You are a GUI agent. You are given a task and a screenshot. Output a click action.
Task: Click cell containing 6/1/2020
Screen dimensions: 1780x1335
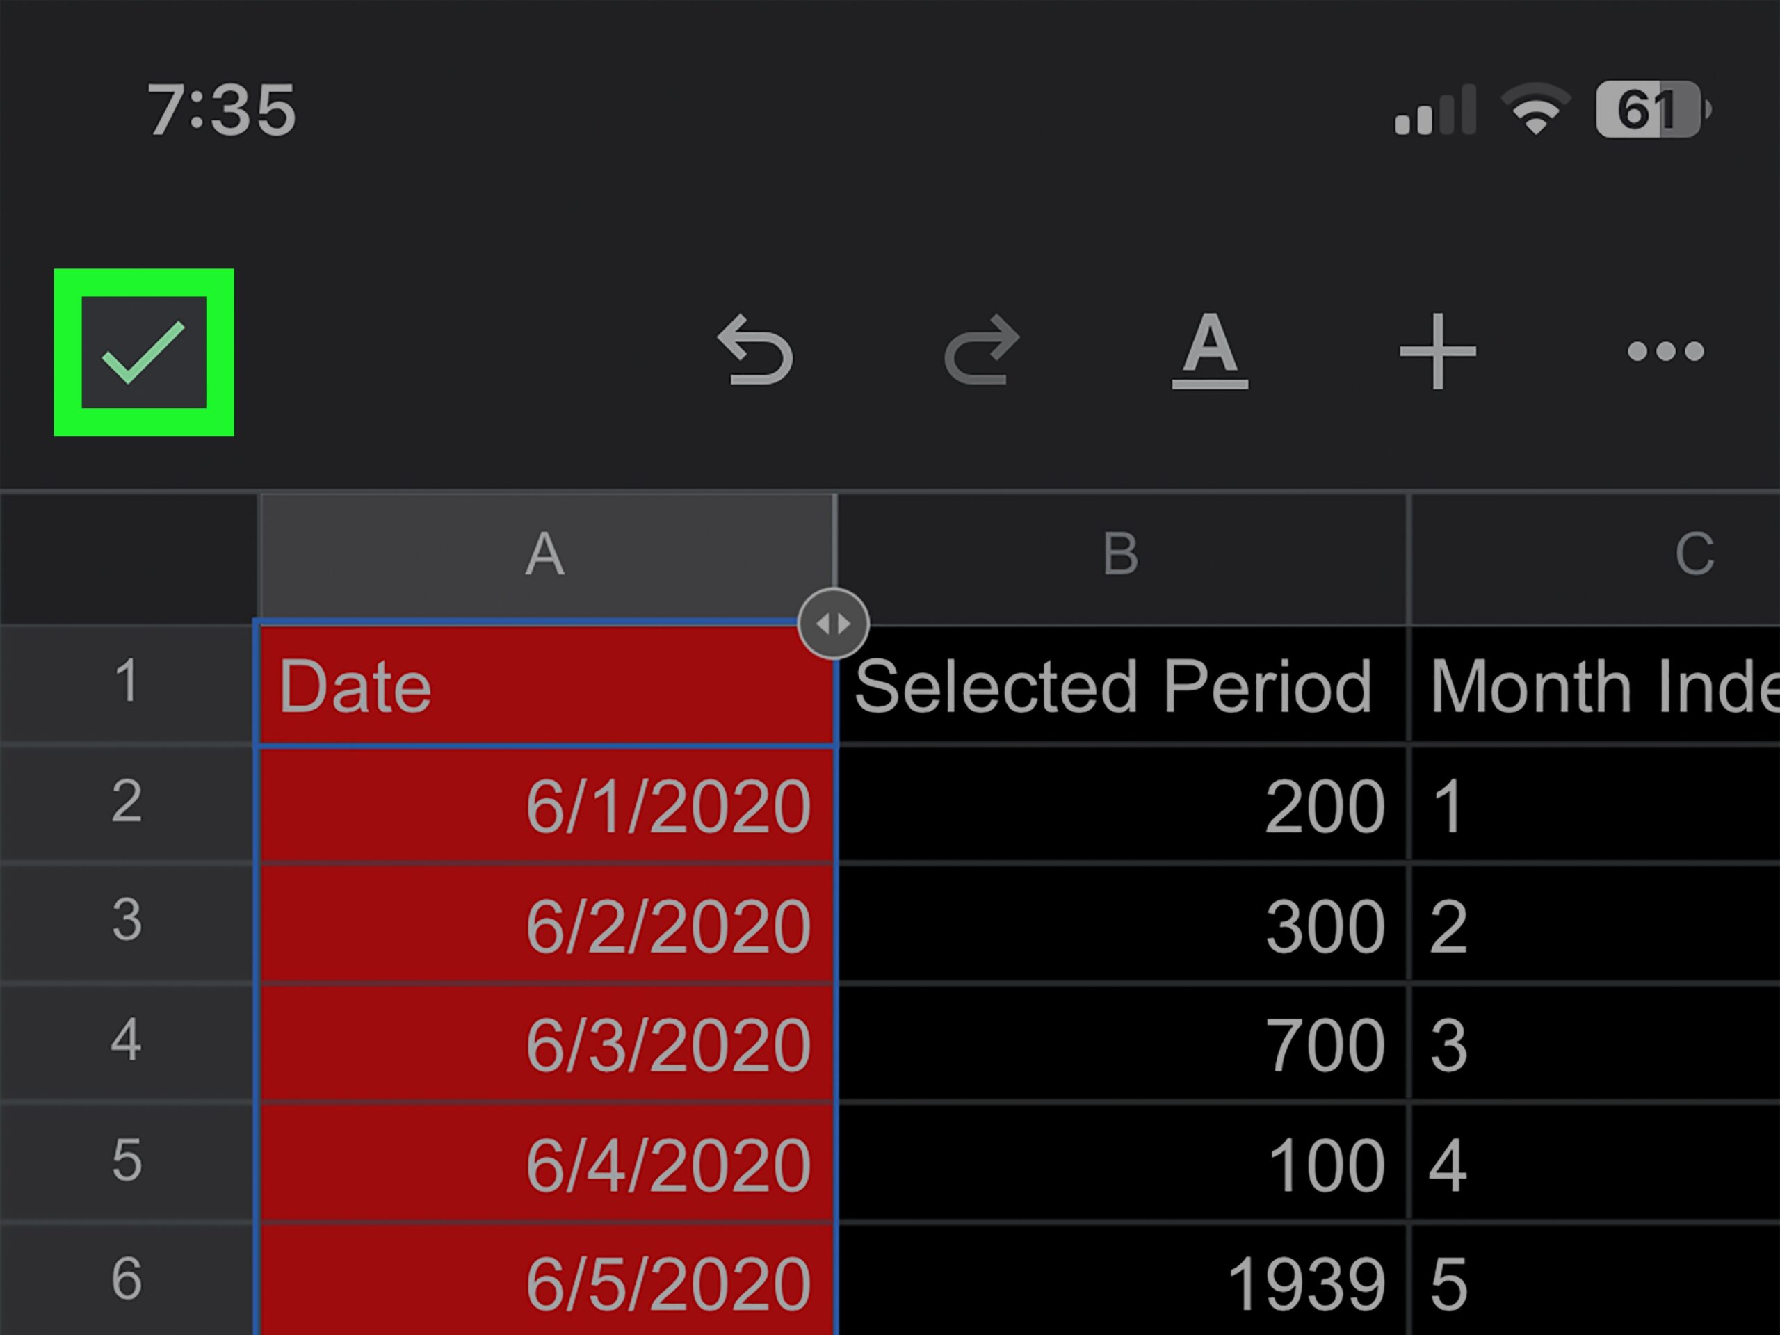[x=545, y=804]
